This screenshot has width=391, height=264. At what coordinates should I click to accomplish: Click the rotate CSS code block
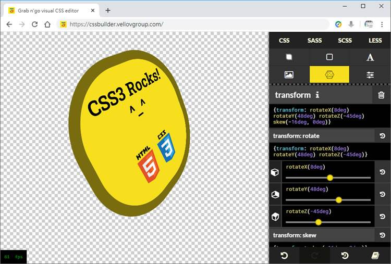pos(329,152)
